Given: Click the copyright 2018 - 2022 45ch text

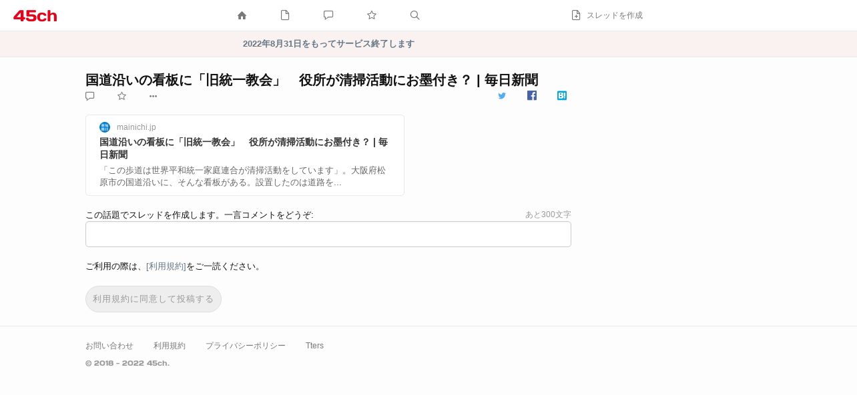Looking at the screenshot, I should coord(127,363).
